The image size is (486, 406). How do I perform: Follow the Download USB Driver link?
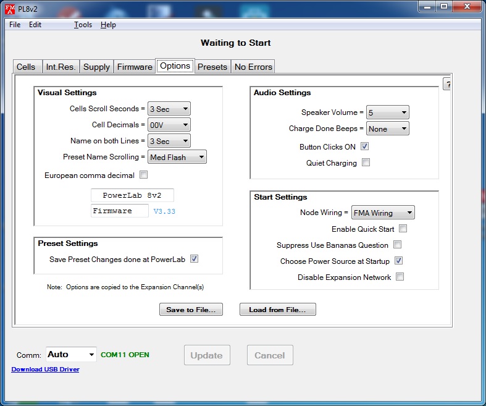45,370
